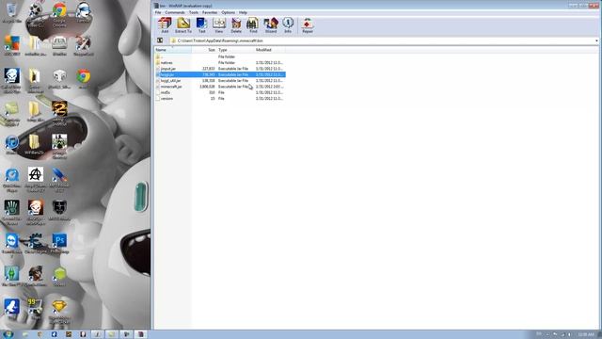
Task: Click the Find binoculars toolbar icon
Action: click(x=253, y=25)
